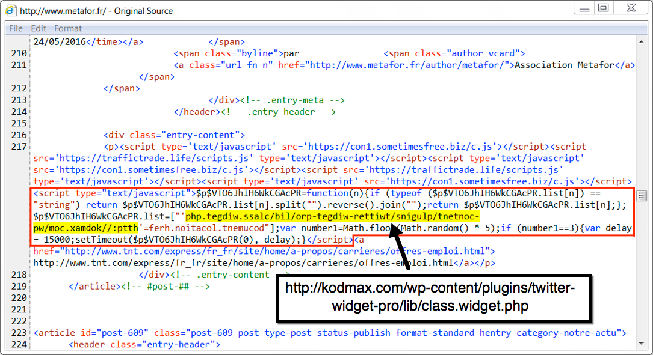
Task: Click the 'Association Metafor' link text
Action: tap(565, 65)
